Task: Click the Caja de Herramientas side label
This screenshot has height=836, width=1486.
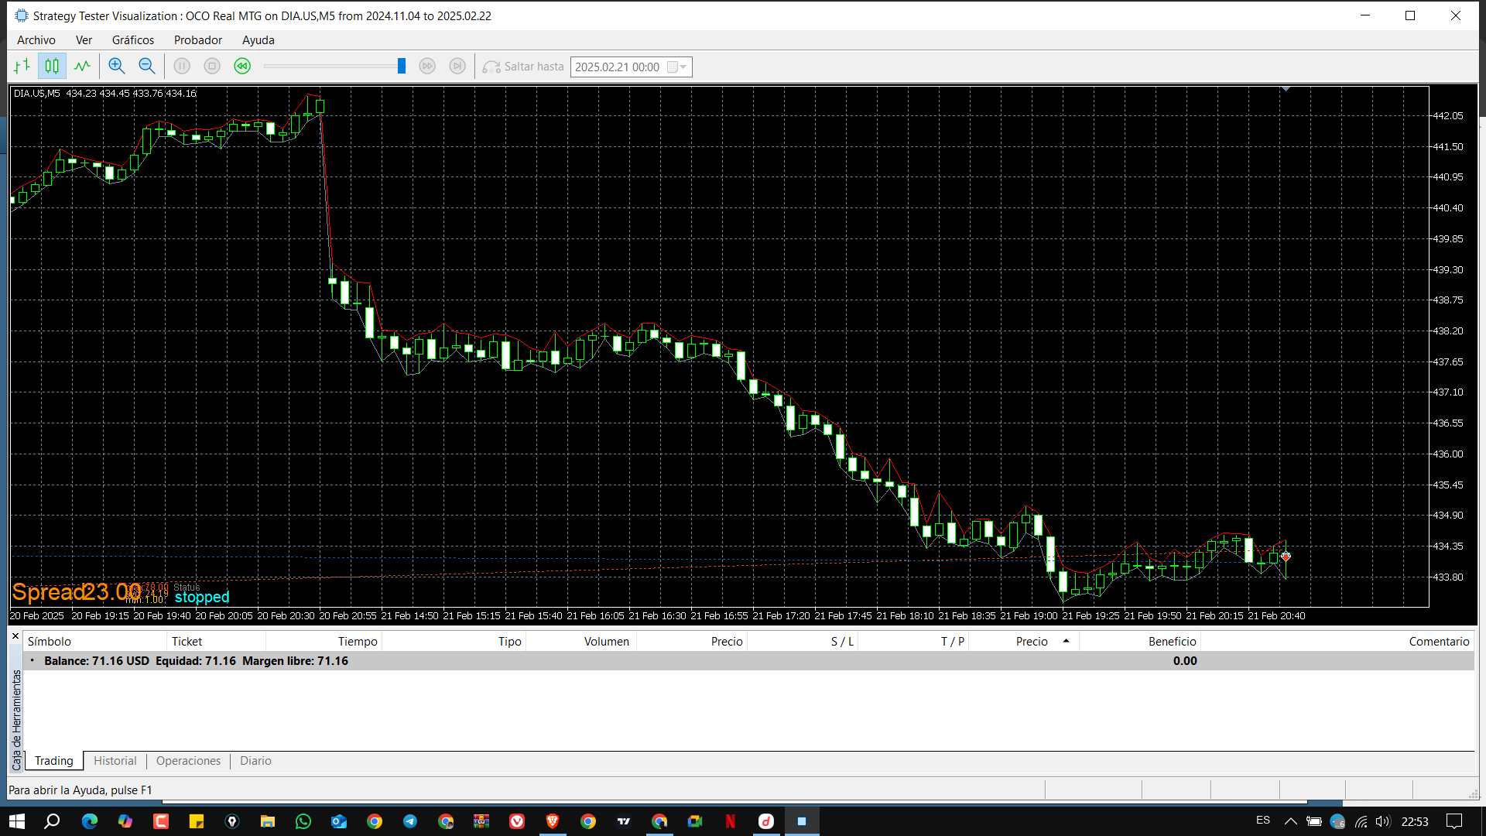Action: coord(16,720)
